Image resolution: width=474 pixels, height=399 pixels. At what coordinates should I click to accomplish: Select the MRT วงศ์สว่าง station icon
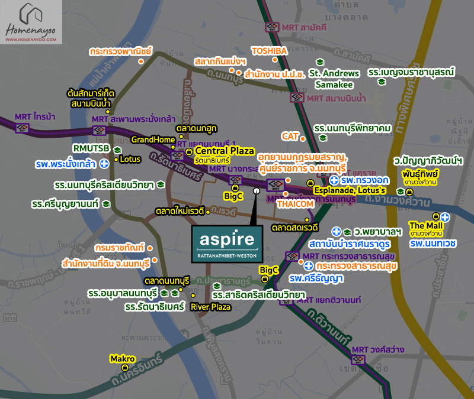click(358, 359)
